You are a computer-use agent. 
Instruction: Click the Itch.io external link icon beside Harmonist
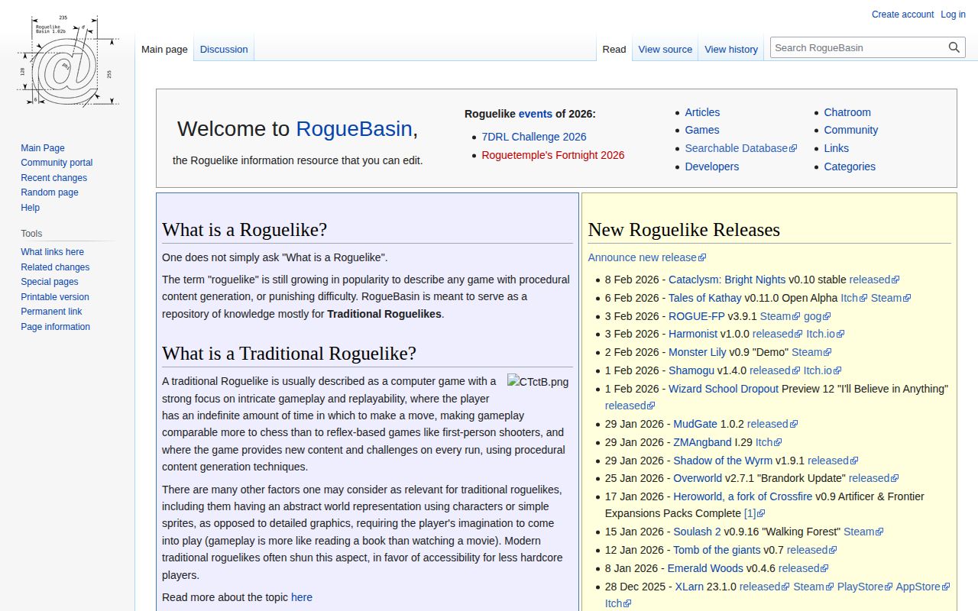point(840,334)
